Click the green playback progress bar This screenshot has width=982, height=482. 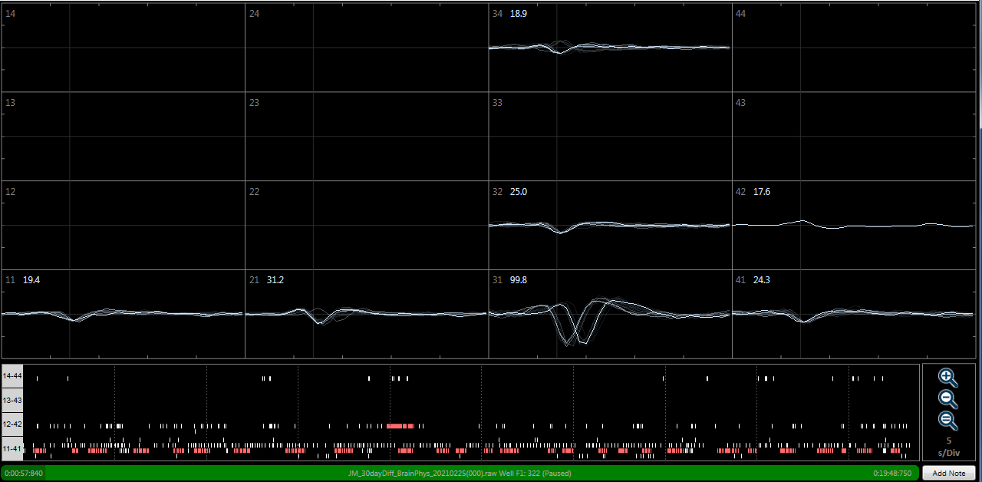(460, 473)
